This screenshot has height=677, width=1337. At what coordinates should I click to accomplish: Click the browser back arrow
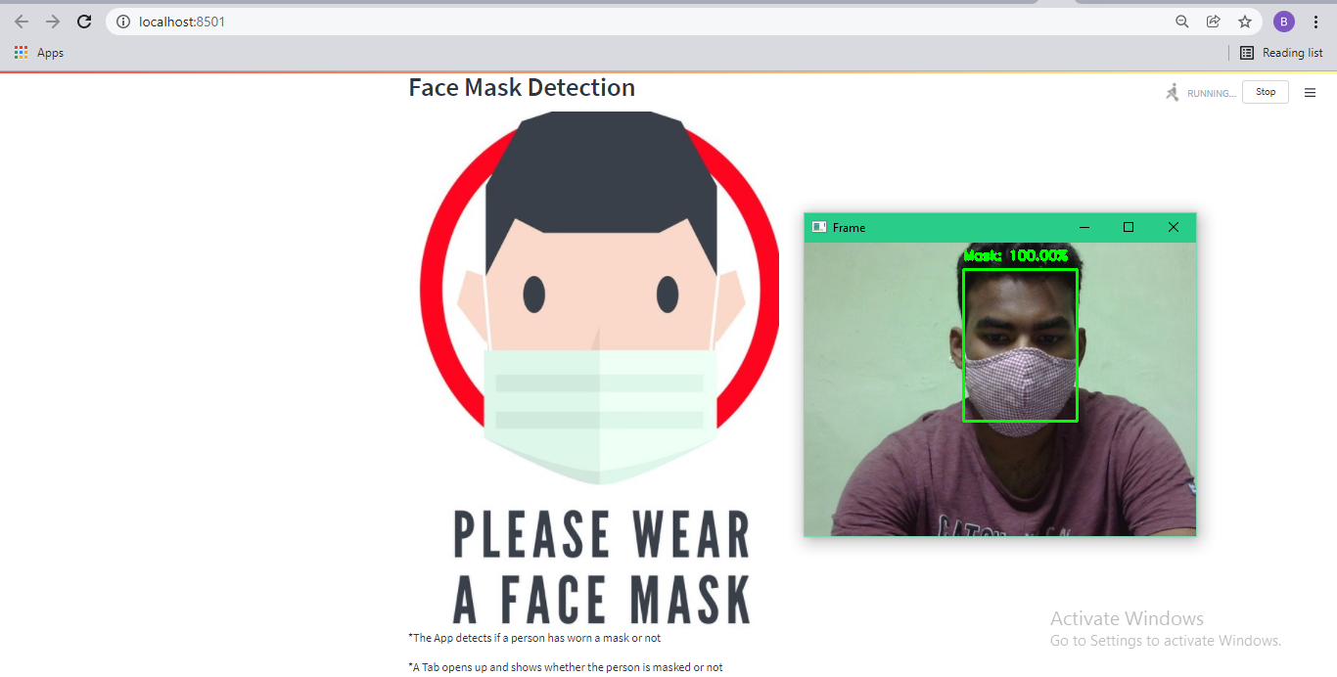(x=21, y=21)
